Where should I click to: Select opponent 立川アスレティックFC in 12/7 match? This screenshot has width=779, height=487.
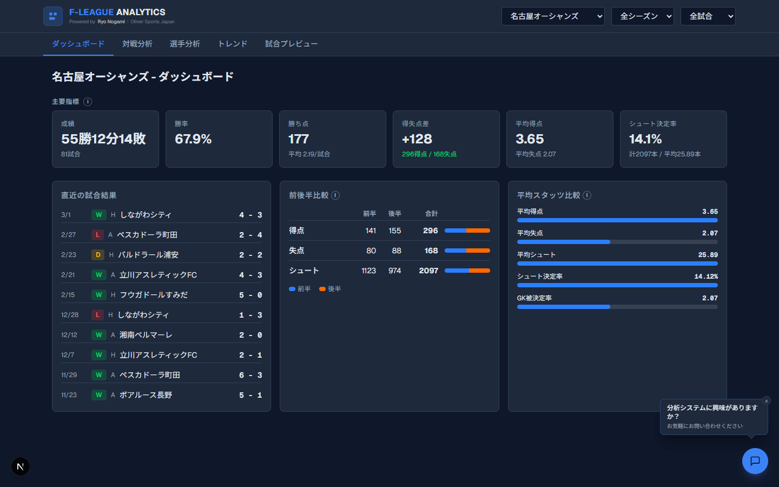coord(158,355)
